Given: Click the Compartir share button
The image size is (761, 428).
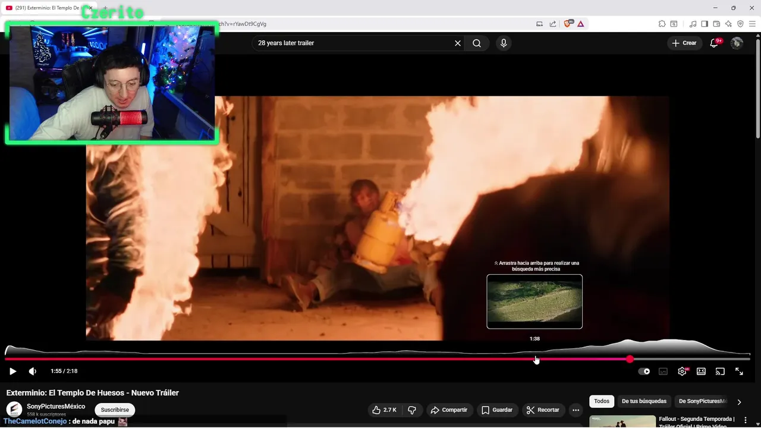Looking at the screenshot, I should (449, 410).
